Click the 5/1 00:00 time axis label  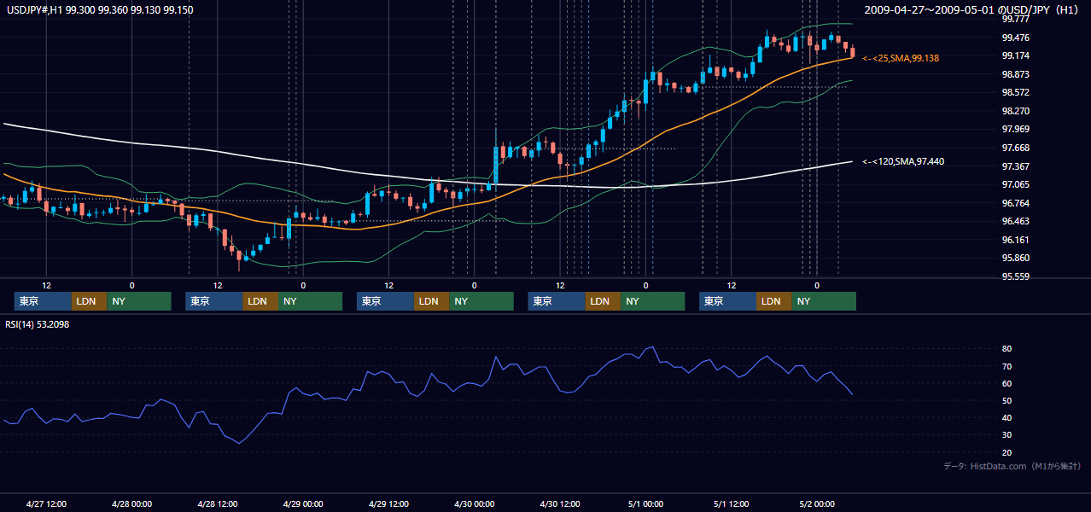645,504
